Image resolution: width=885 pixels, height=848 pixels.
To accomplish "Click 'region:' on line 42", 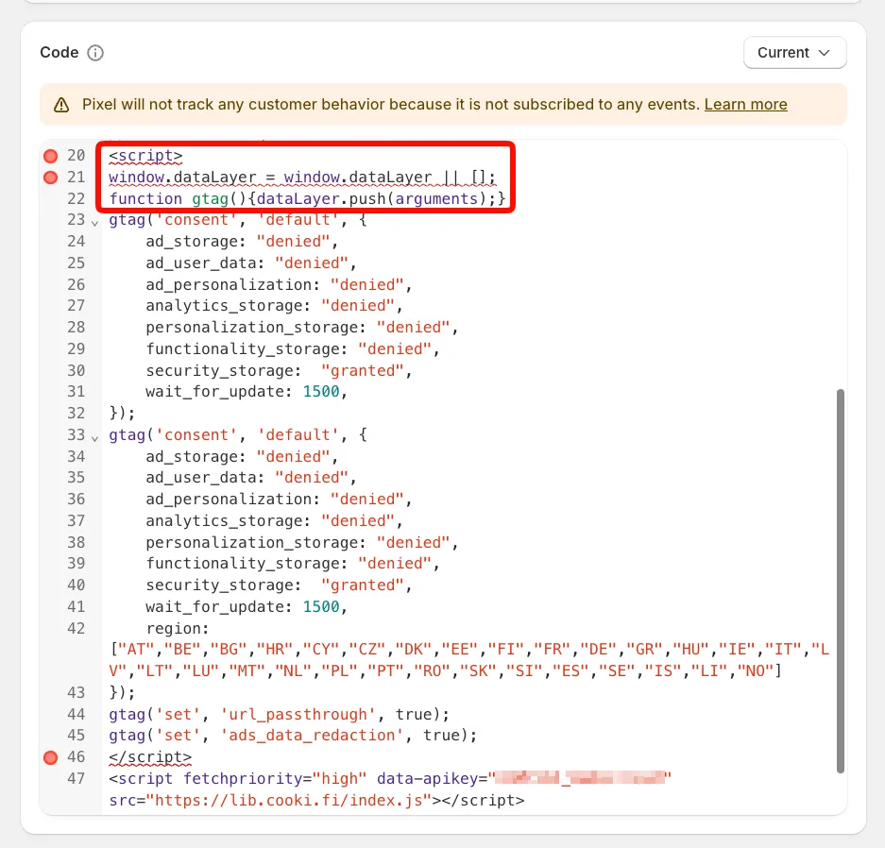I will click(178, 629).
